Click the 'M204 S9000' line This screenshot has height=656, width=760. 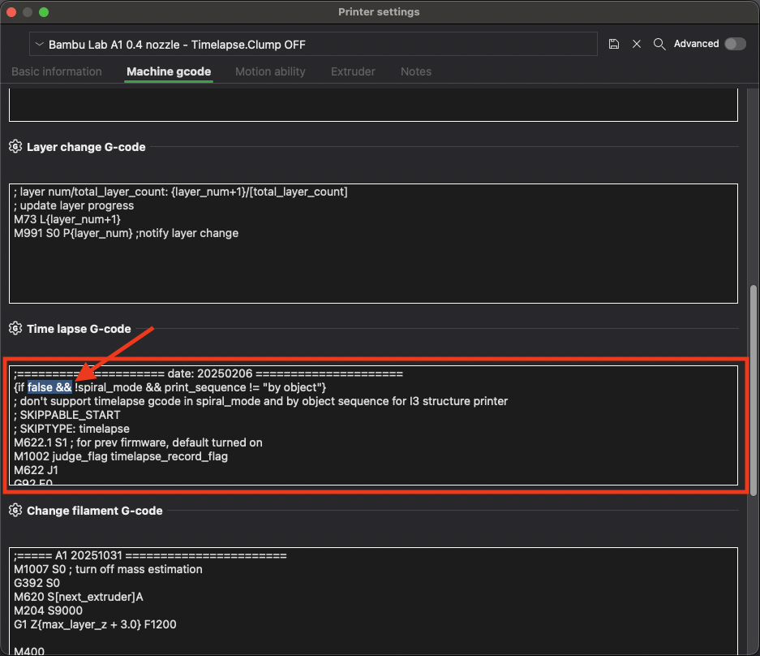[x=48, y=611]
